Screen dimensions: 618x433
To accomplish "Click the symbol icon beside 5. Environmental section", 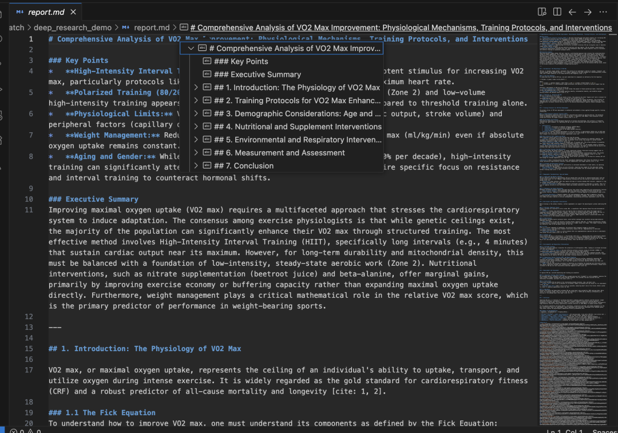I will click(207, 140).
